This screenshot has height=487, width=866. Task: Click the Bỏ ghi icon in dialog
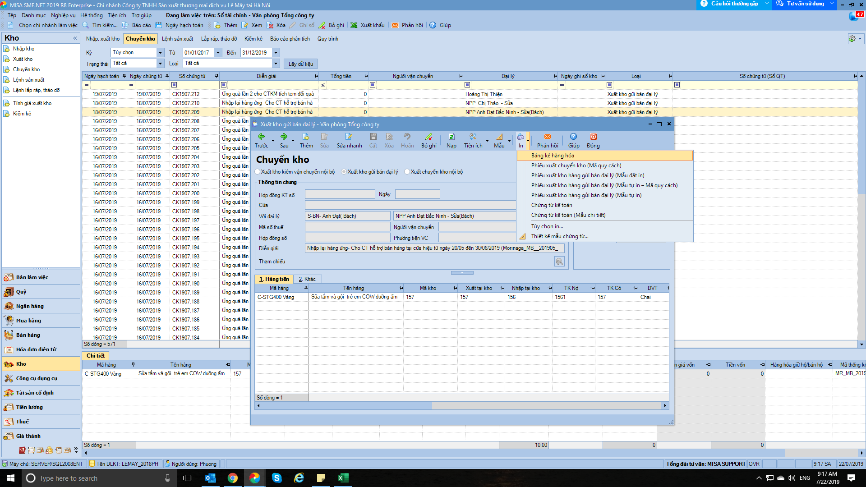pyautogui.click(x=428, y=137)
